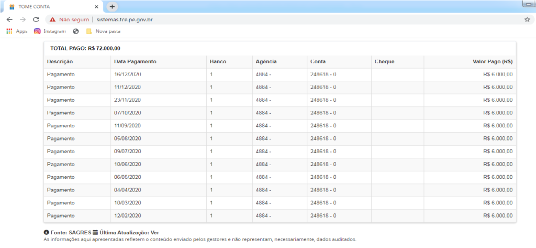Click the Fonte: SAGRES label
This screenshot has height=248, width=536.
click(x=71, y=233)
